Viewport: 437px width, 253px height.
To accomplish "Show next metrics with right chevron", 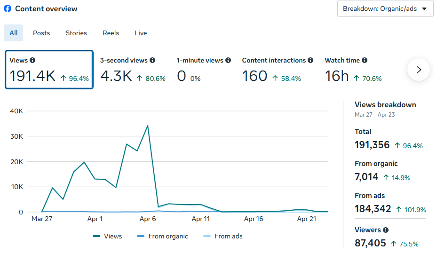I will [419, 70].
